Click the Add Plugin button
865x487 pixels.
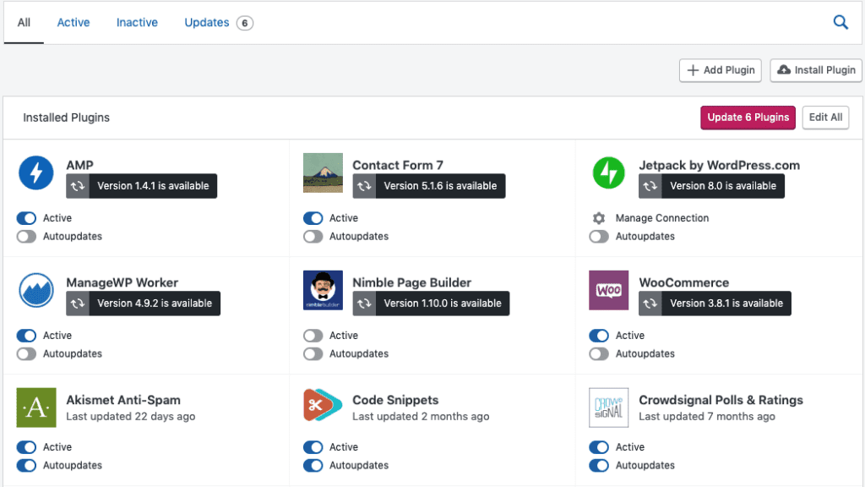point(721,70)
